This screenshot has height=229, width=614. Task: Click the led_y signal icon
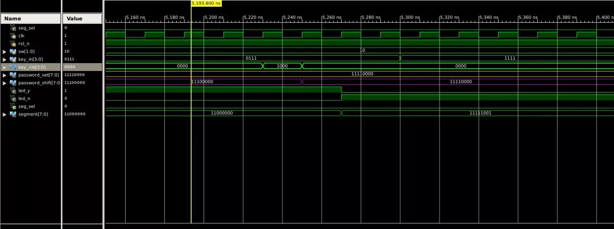13,90
